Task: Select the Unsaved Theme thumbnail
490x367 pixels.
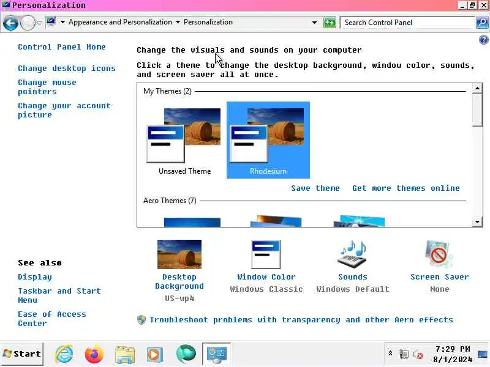Action: (x=184, y=140)
